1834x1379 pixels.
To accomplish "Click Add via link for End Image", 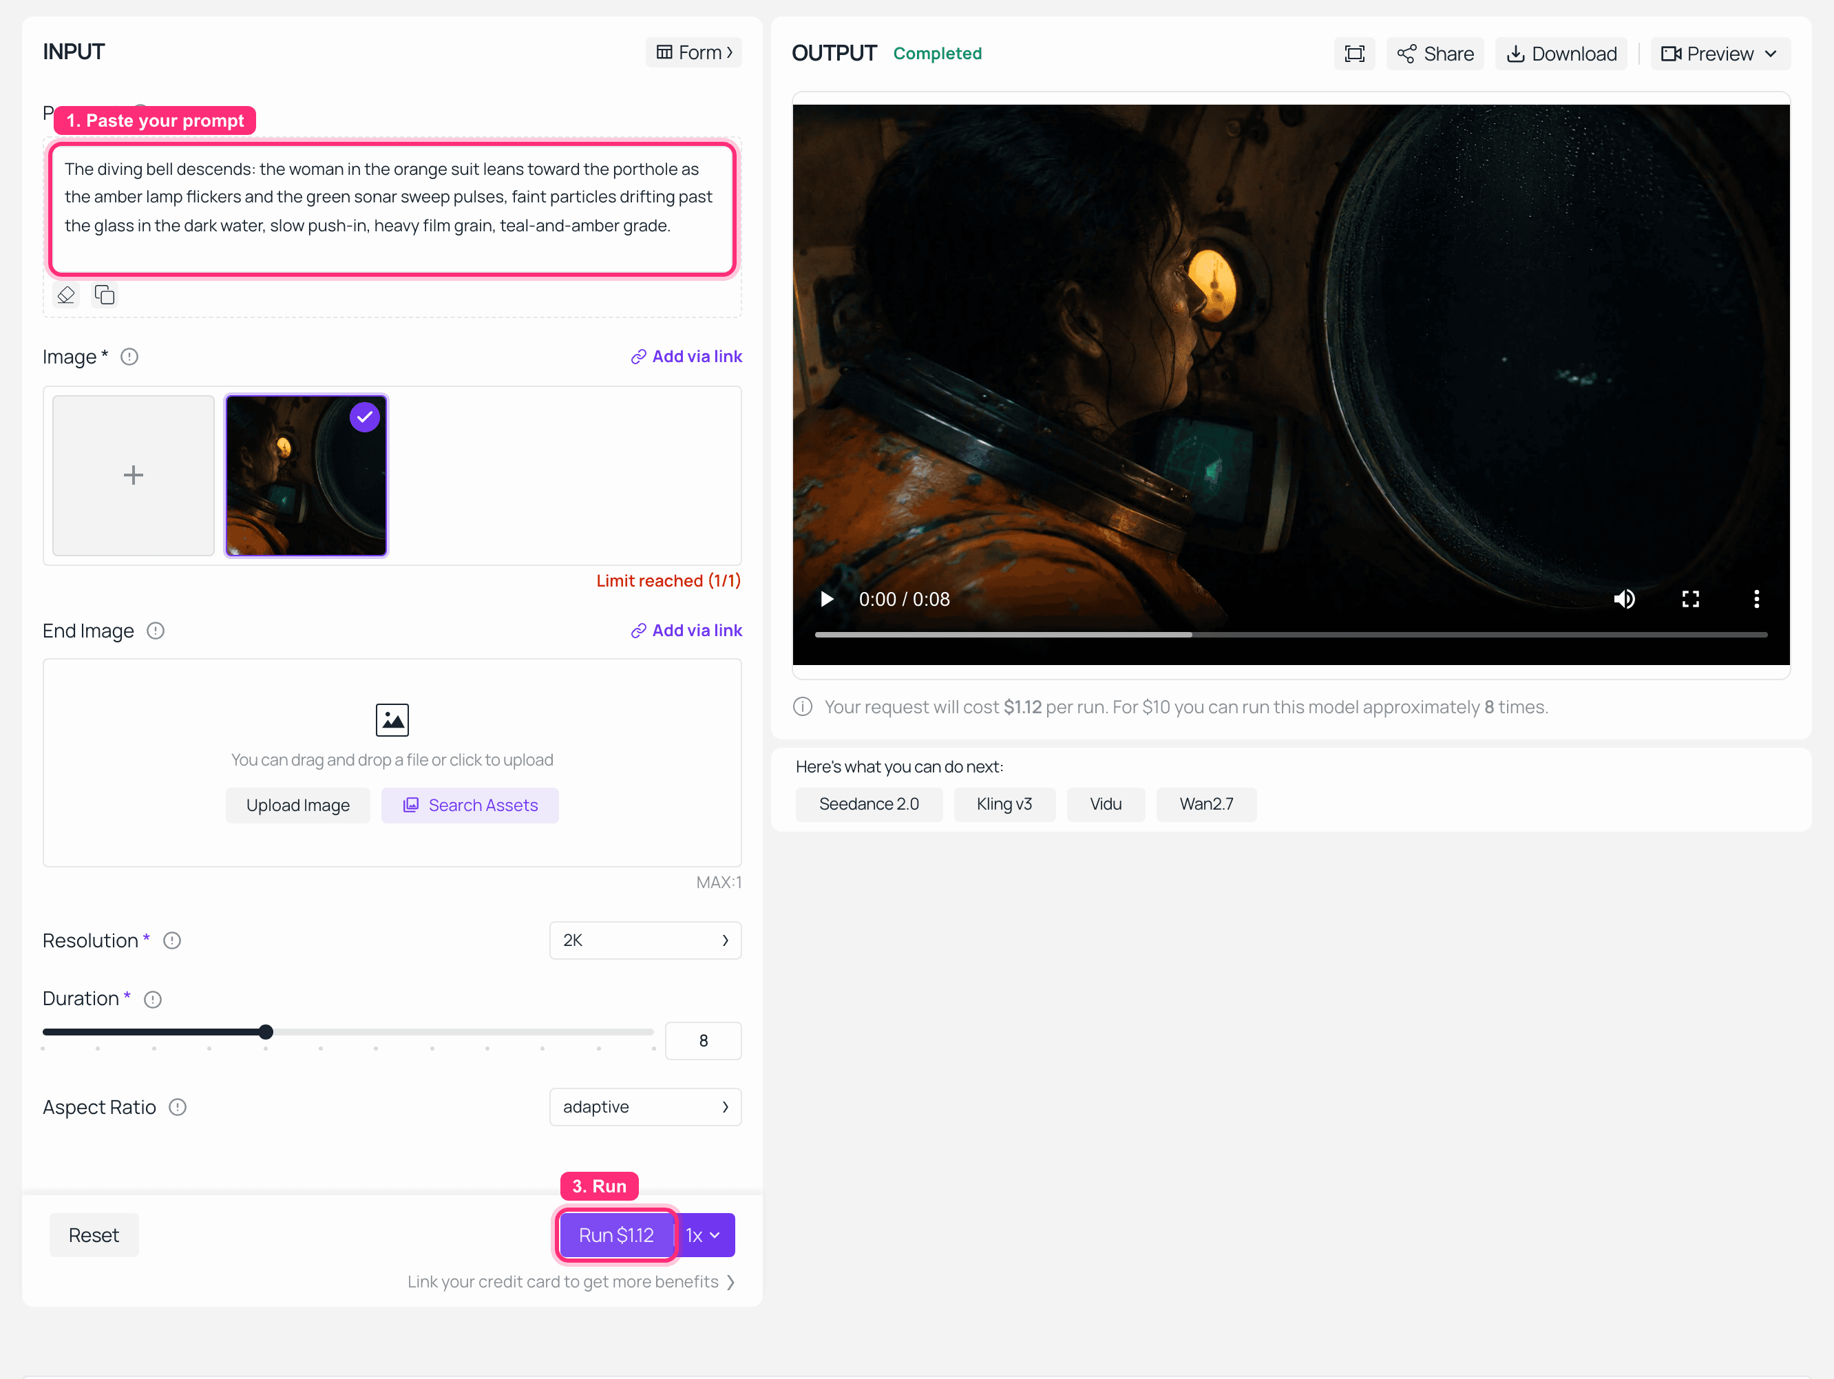I will coord(686,631).
